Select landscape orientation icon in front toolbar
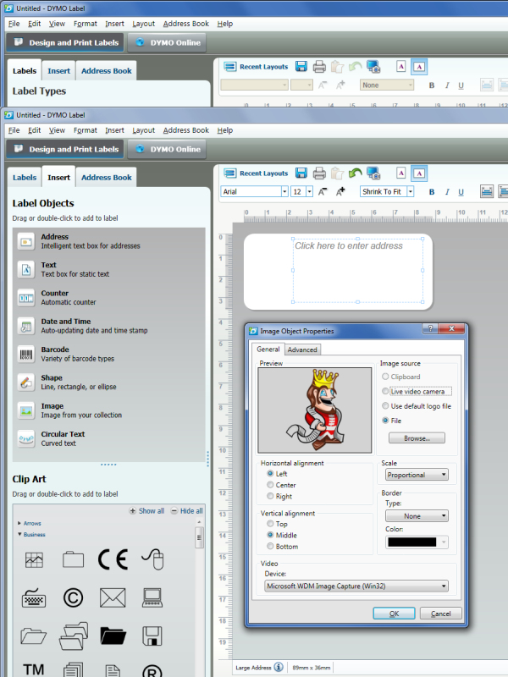 click(x=419, y=173)
